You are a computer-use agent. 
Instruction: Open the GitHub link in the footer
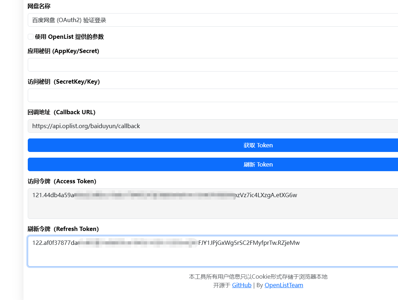[242, 285]
